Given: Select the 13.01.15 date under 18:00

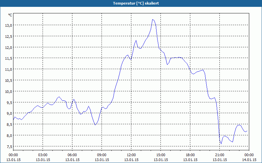Looking at the screenshot, I should [190, 160].
